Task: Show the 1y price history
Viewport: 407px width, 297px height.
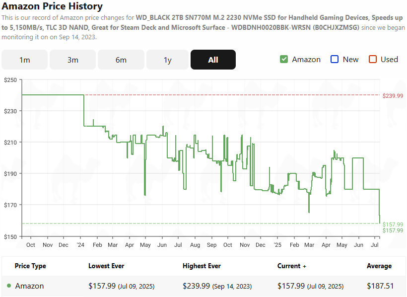Action: click(168, 60)
